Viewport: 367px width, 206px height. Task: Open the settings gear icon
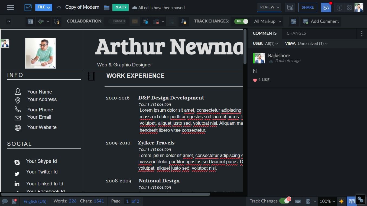point(349,8)
